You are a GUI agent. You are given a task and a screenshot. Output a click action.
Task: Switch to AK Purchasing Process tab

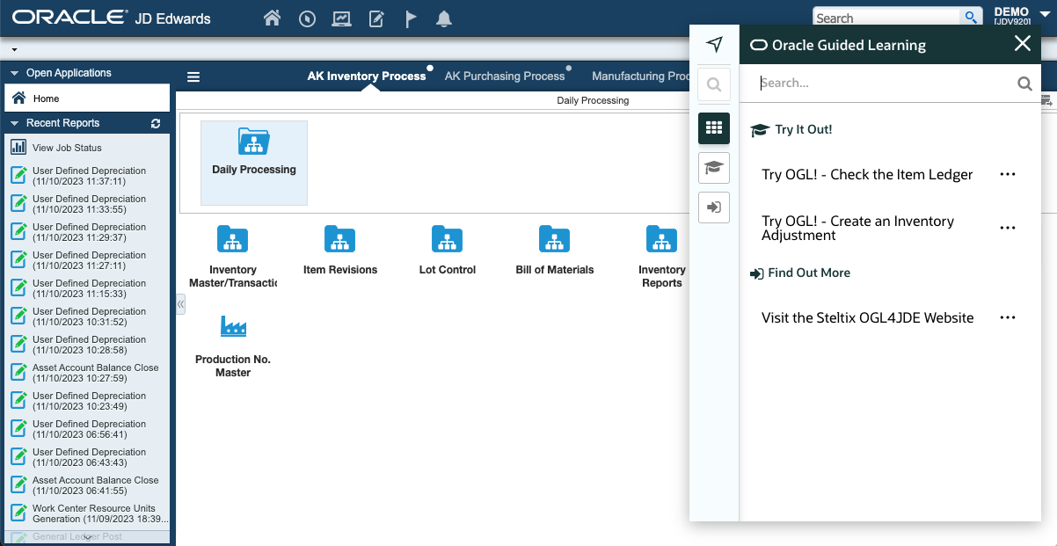pos(505,76)
